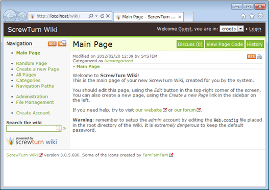
Task: Open a new blank browser tab
Action: [x=188, y=17]
